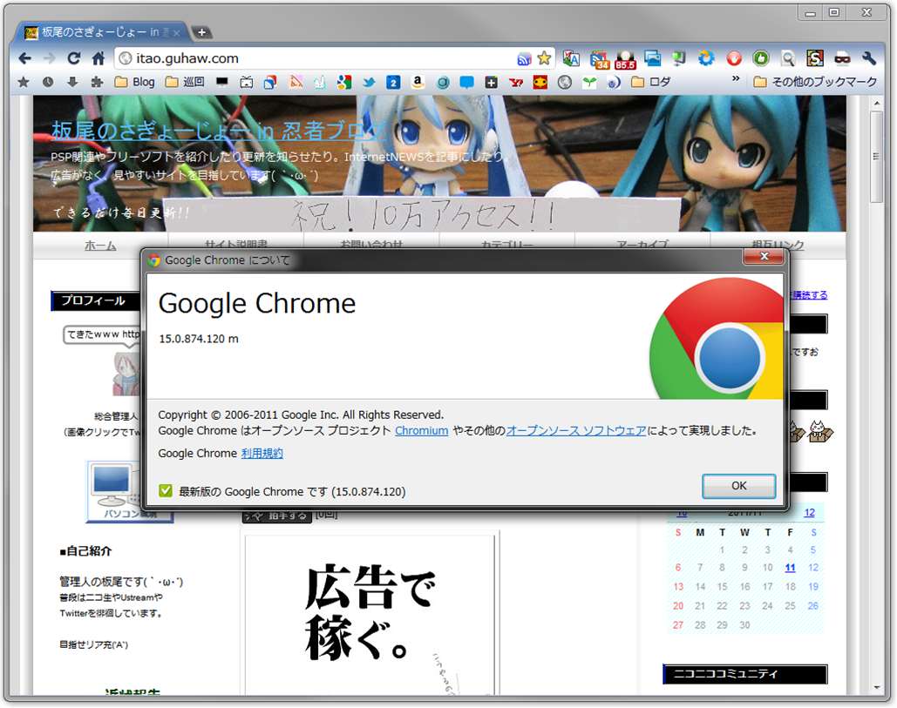Expand the Blog bookmark folder
Screen dimensions: 897x708
pyautogui.click(x=135, y=82)
